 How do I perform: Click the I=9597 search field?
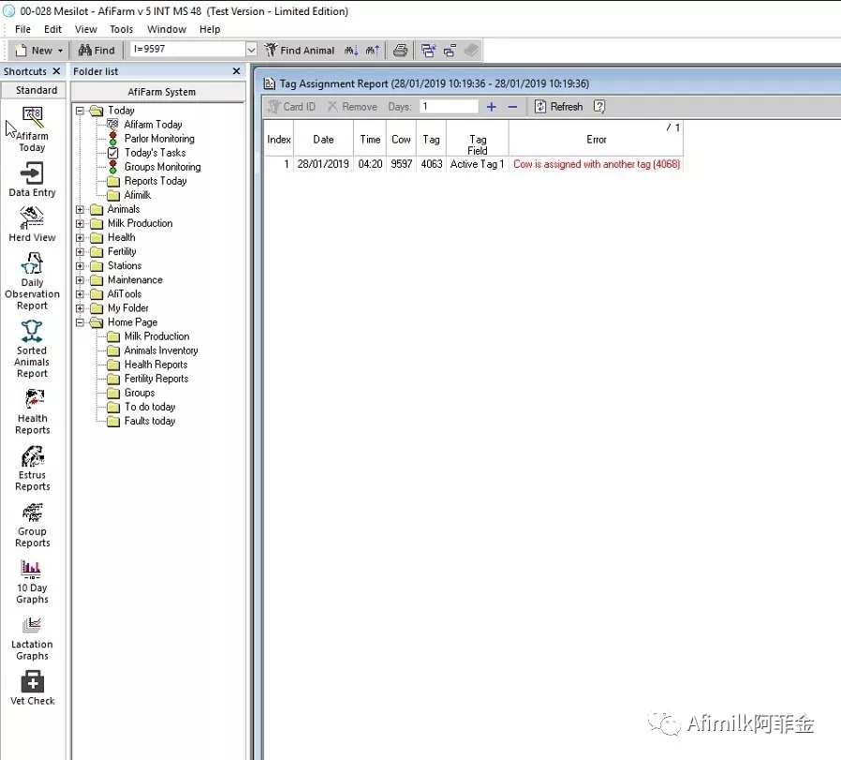click(x=187, y=50)
